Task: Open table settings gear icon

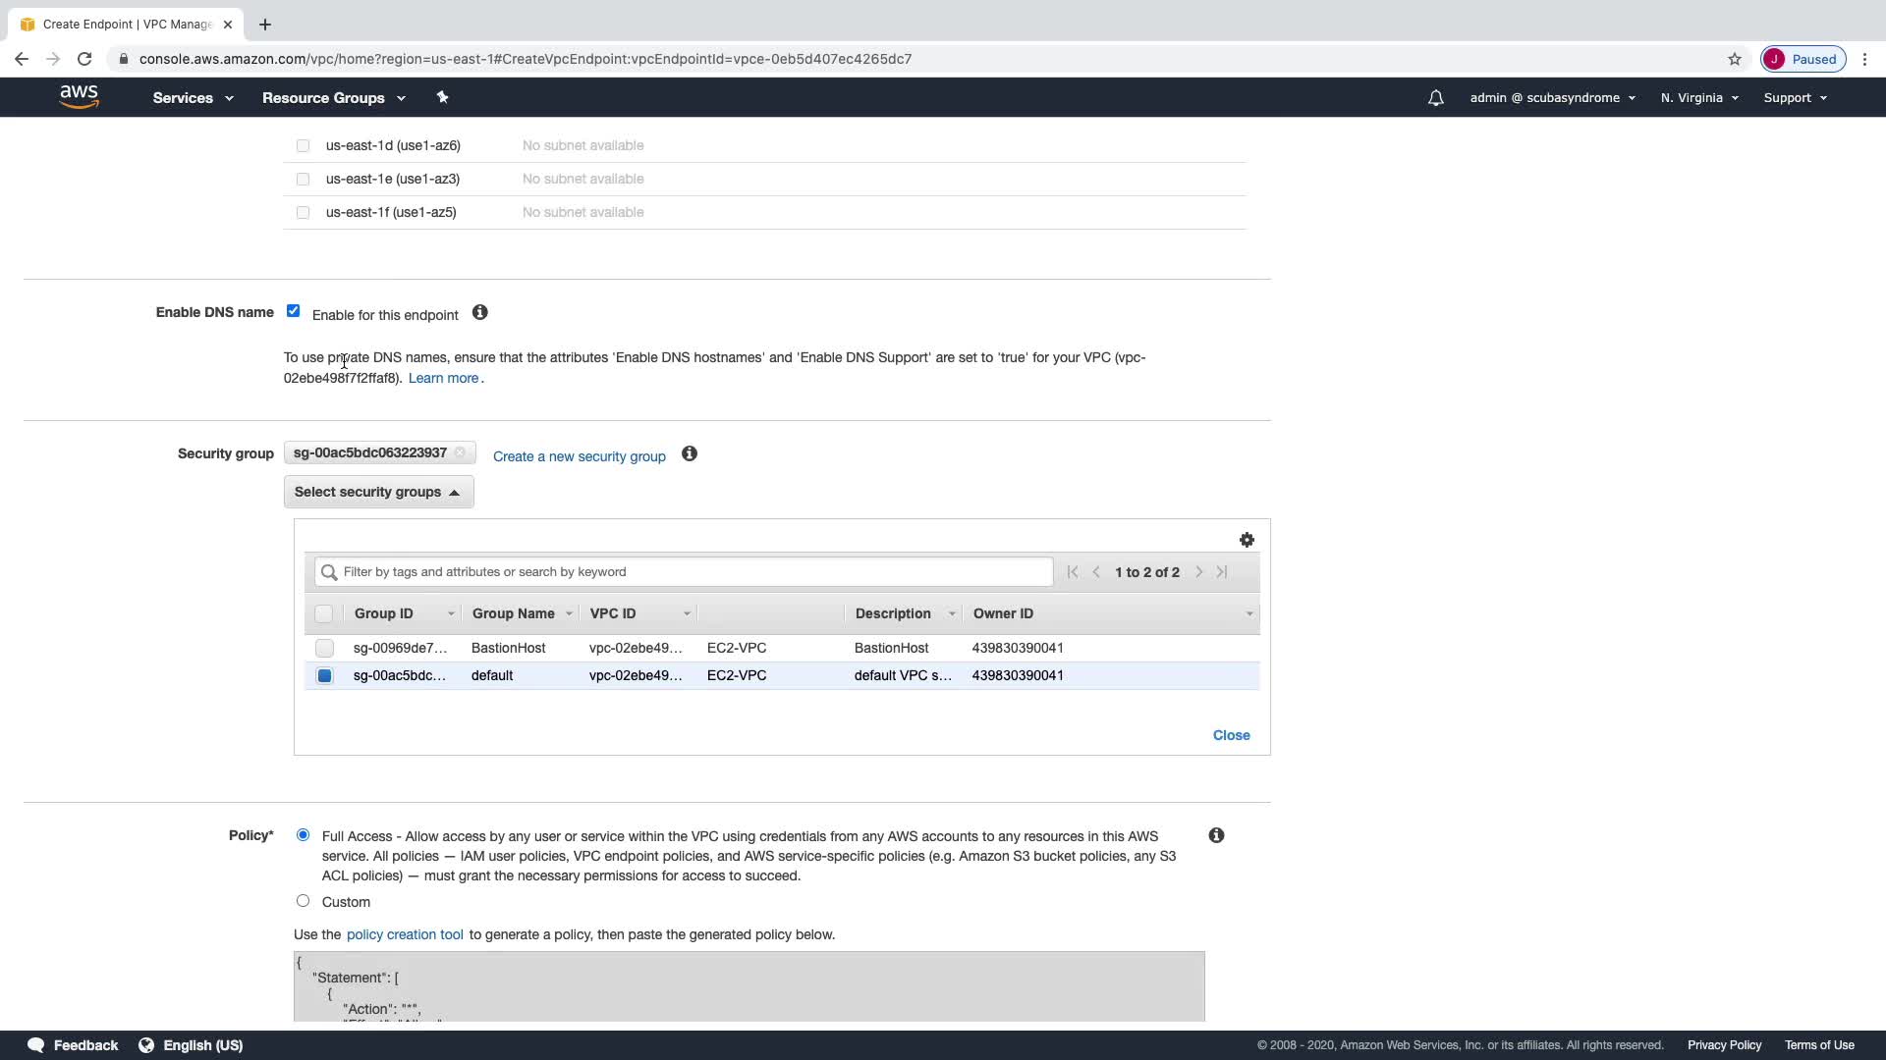Action: point(1247,540)
